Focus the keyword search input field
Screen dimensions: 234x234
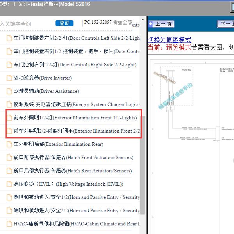pyautogui.click(x=26, y=23)
